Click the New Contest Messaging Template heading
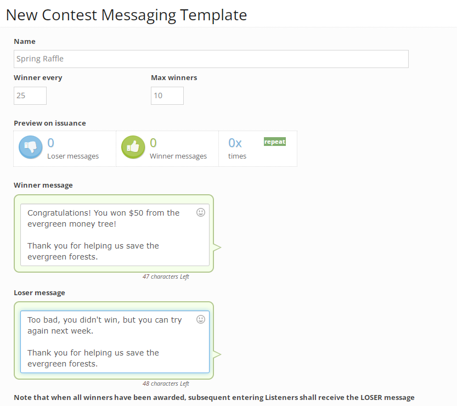457x406 pixels. point(126,15)
